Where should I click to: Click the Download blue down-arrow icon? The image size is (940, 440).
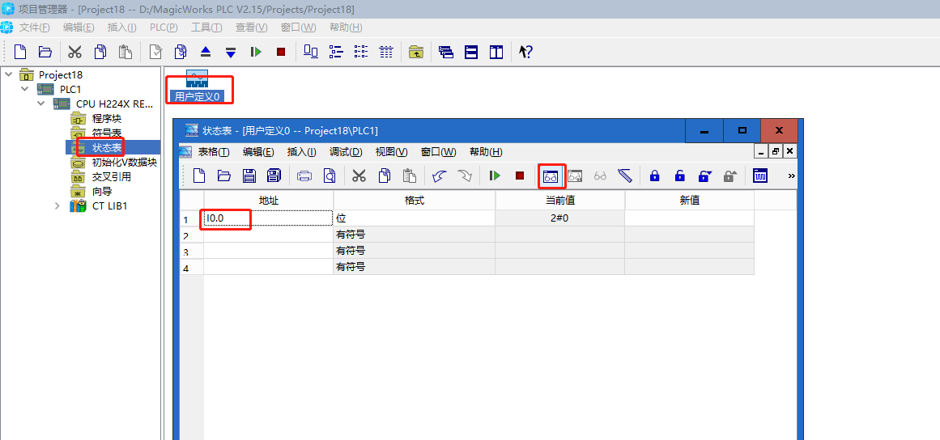point(231,52)
